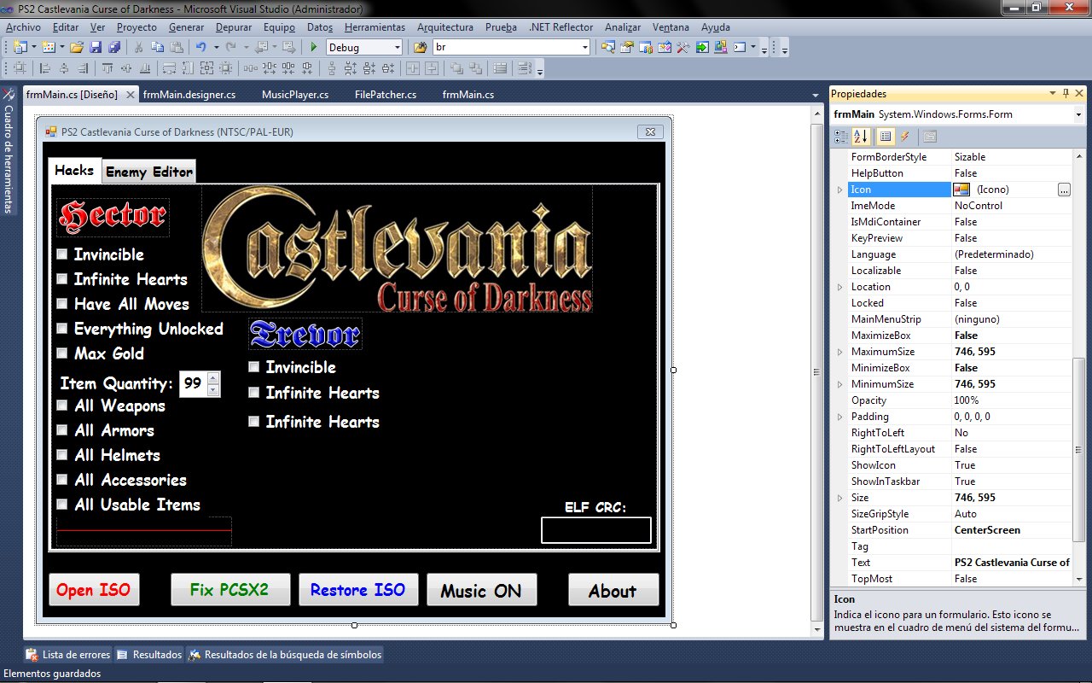
Task: Open a file with the folder icon
Action: [77, 48]
